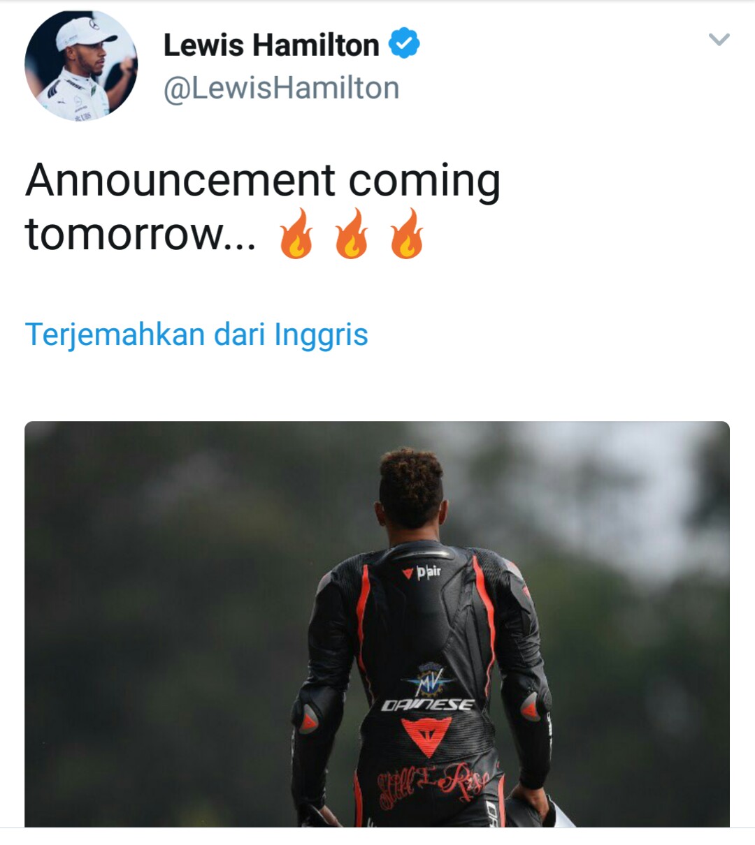The image size is (755, 845).
Task: Tap the first fire emoji
Action: point(296,233)
